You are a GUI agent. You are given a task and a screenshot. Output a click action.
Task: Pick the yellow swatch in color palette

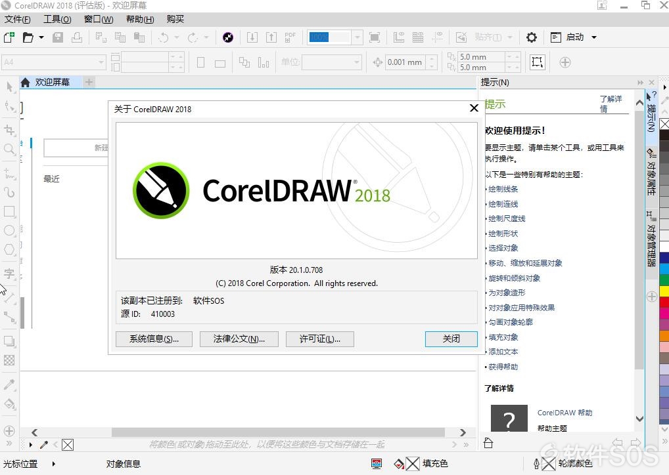[664, 291]
